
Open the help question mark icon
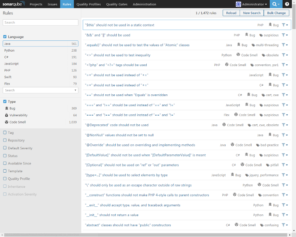(x=287, y=4)
